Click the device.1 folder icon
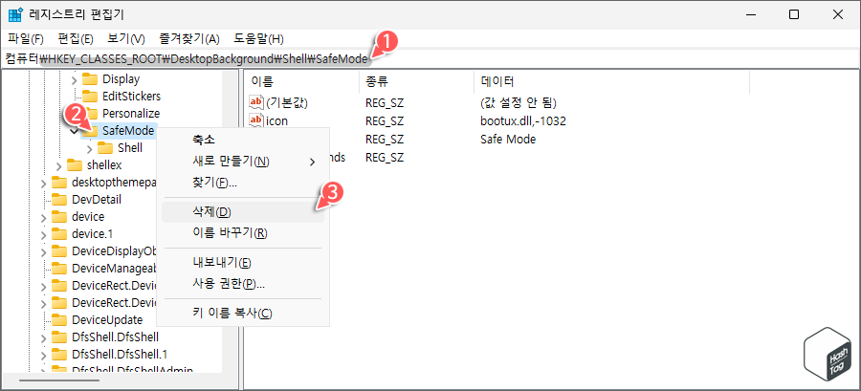The width and height of the screenshot is (861, 391). [58, 233]
